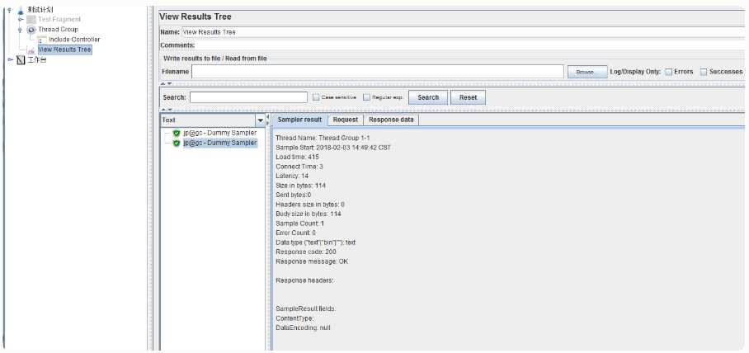
Task: Click the 'Response message: OK' line
Action: [312, 261]
